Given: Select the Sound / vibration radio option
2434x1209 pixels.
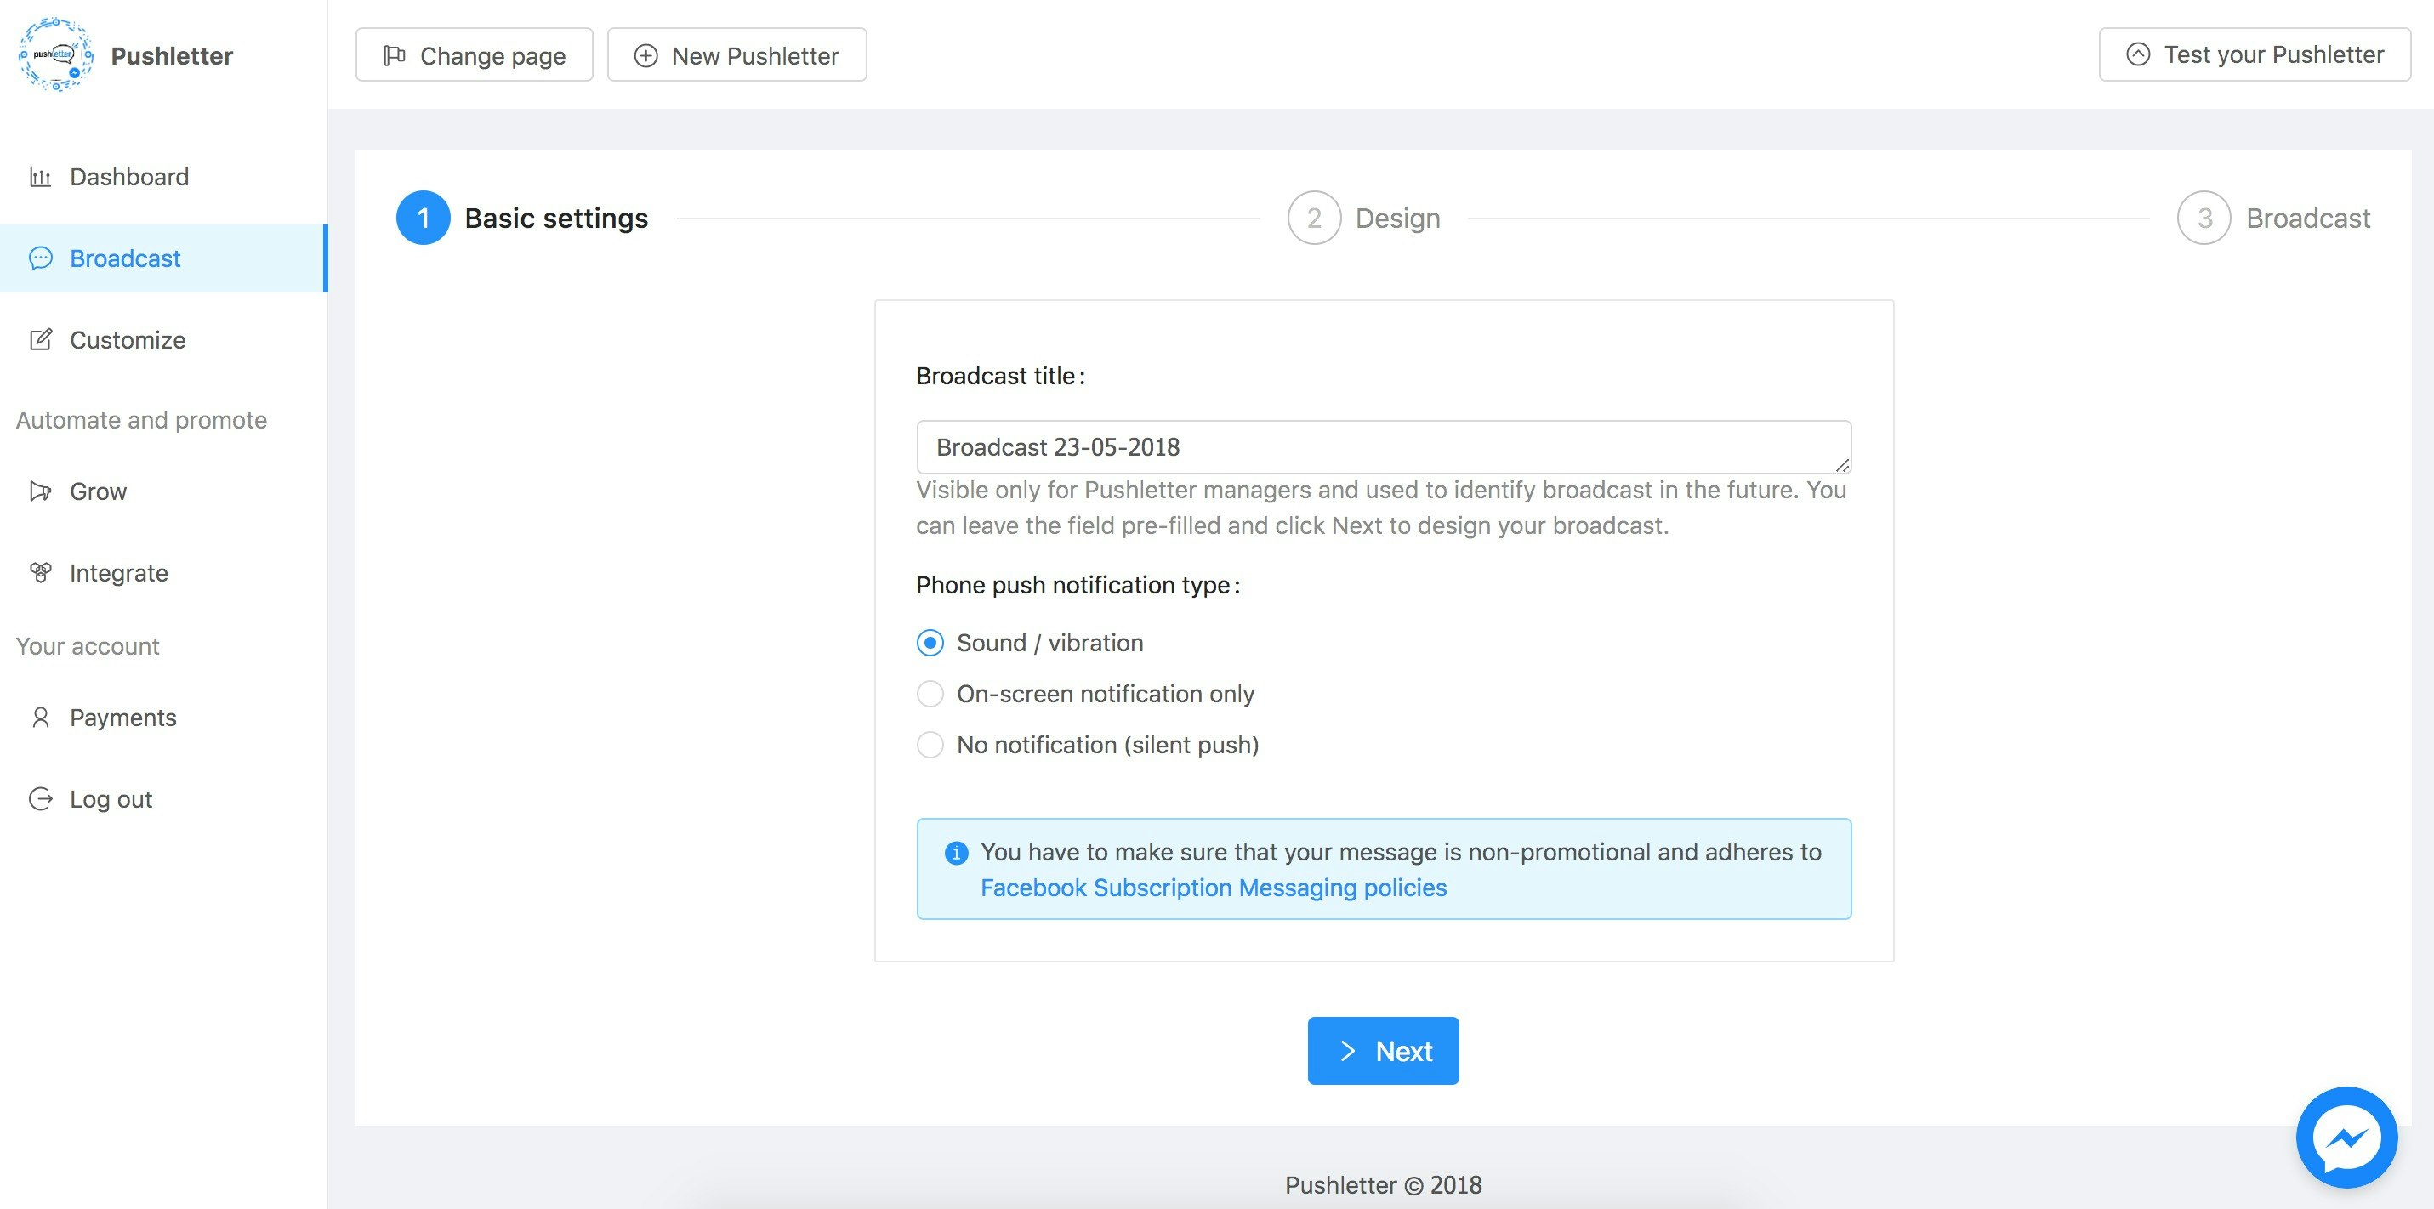Looking at the screenshot, I should tap(930, 644).
